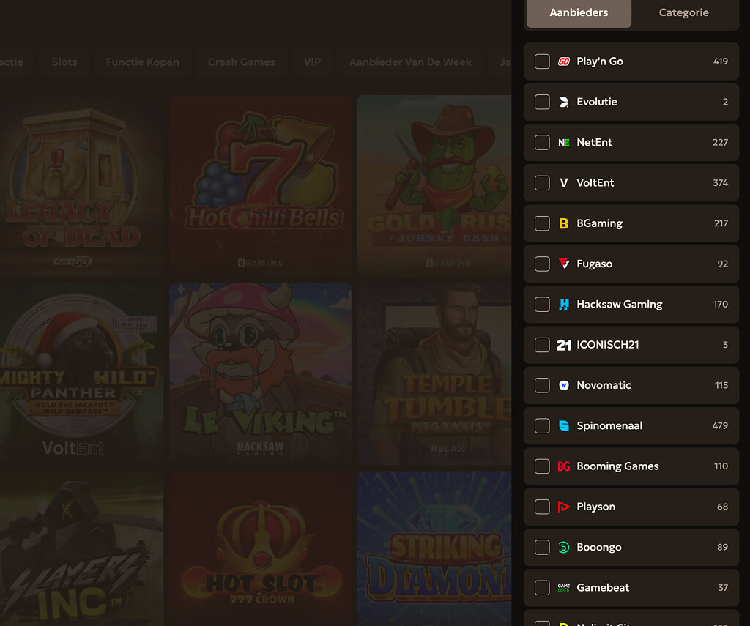Viewport: 750px width, 626px height.
Task: Click the NetEnt provider logo icon
Action: (x=564, y=143)
